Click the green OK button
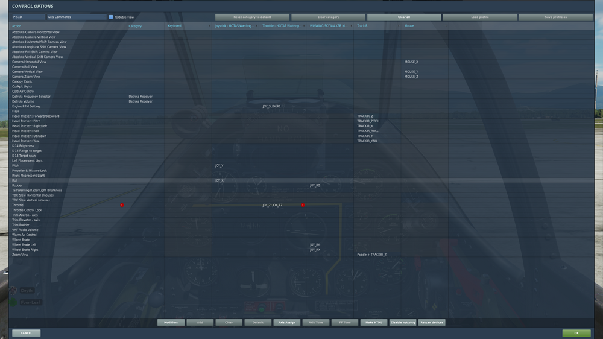This screenshot has width=603, height=339. (576, 333)
